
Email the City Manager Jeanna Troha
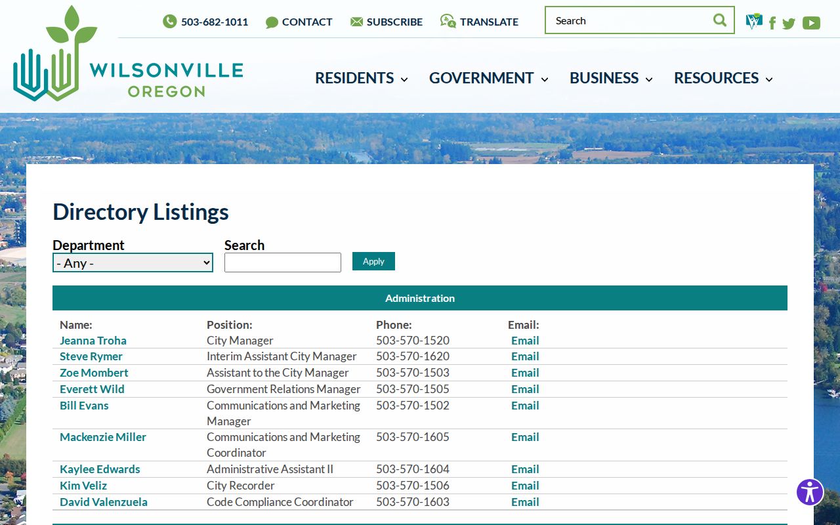(525, 341)
